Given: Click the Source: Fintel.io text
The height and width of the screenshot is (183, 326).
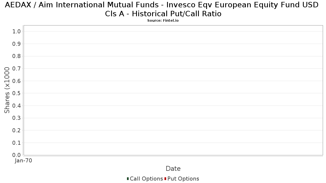Looking at the screenshot, I should coord(163,21).
